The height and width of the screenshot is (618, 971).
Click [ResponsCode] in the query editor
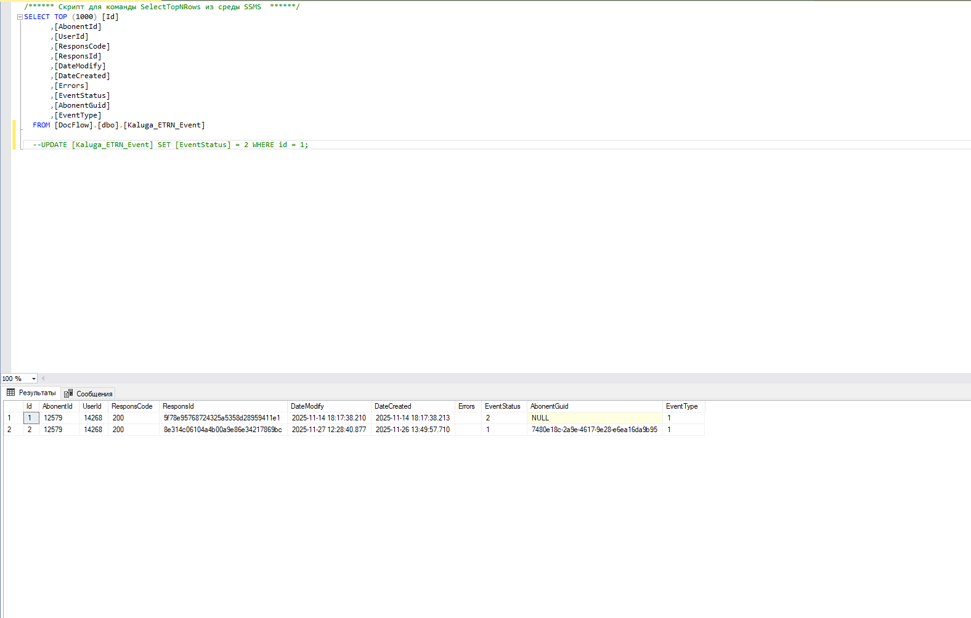pos(82,46)
